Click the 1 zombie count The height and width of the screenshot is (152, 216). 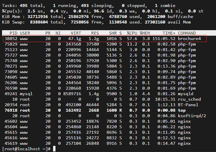[x=156, y=6]
